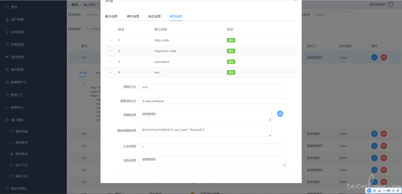Click the 角色管理 sidebar icon
402x194 pixels.
pos(7,32)
